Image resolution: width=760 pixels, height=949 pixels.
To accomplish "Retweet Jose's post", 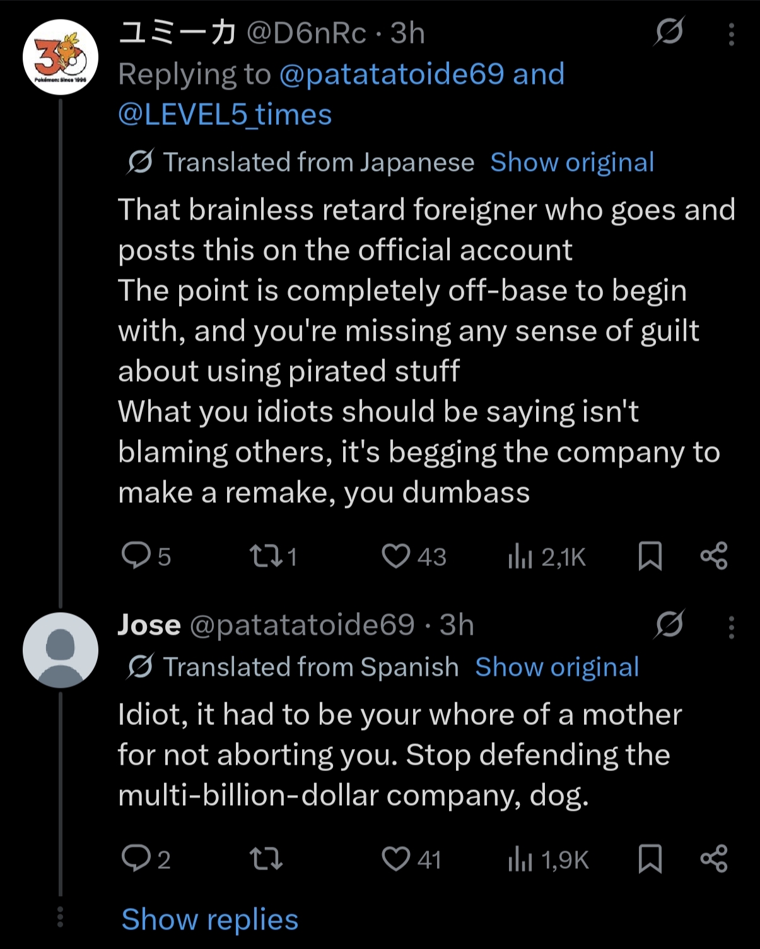I will tap(266, 859).
